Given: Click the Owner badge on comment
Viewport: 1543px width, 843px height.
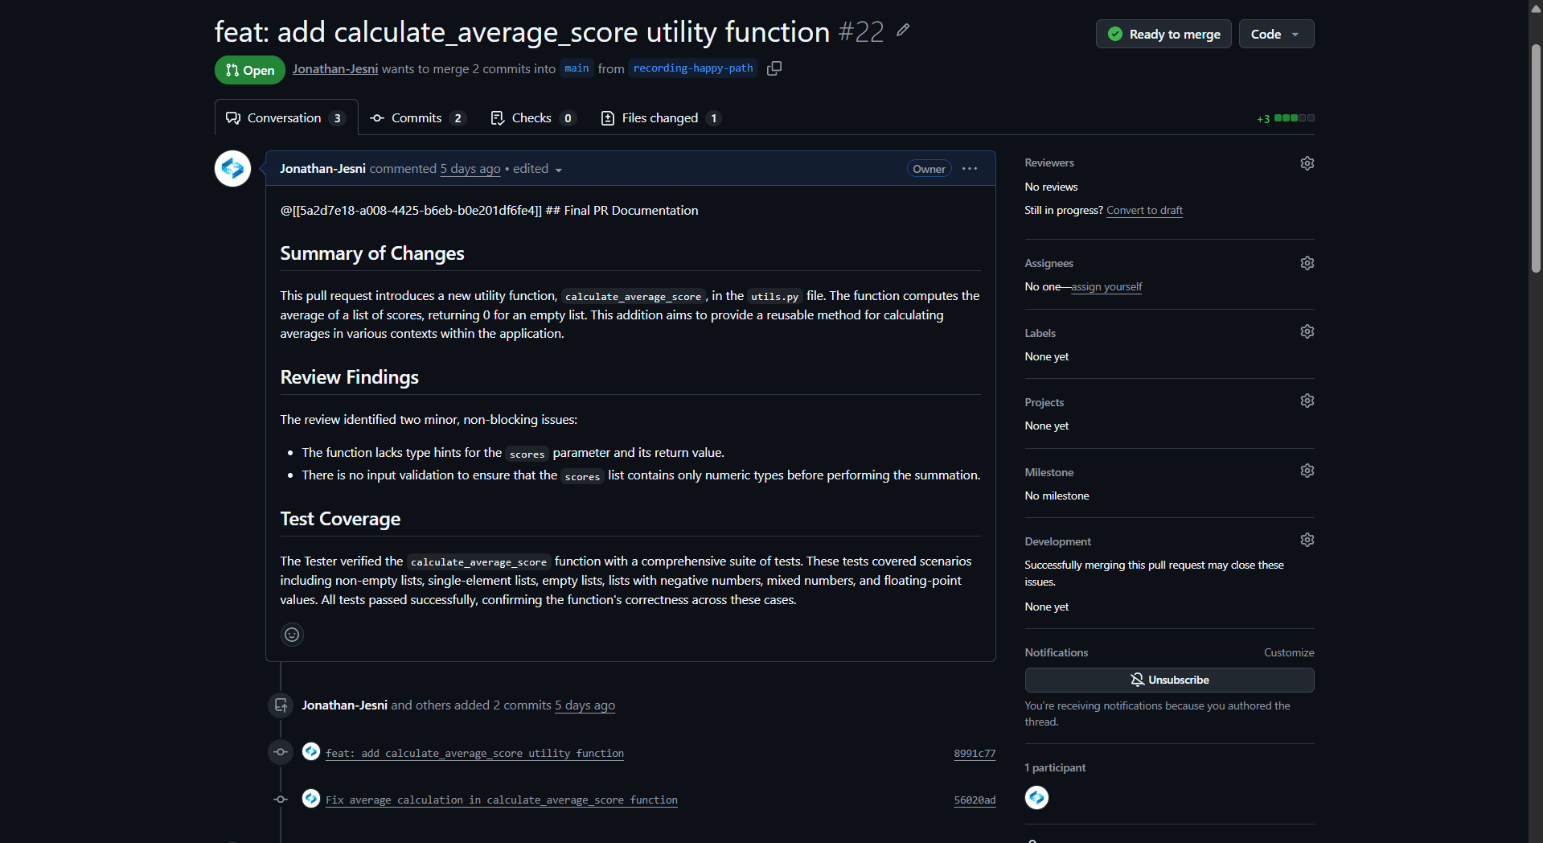Looking at the screenshot, I should click(x=929, y=169).
